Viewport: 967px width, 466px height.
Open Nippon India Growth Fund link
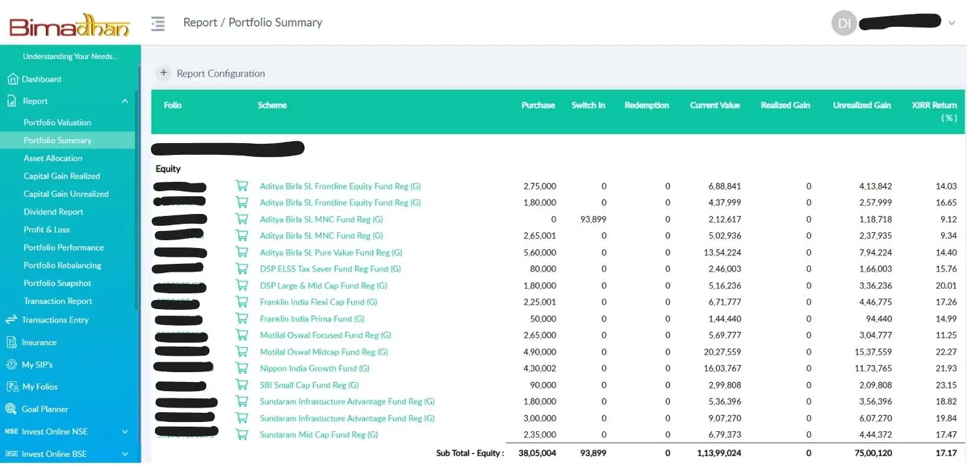coord(315,368)
